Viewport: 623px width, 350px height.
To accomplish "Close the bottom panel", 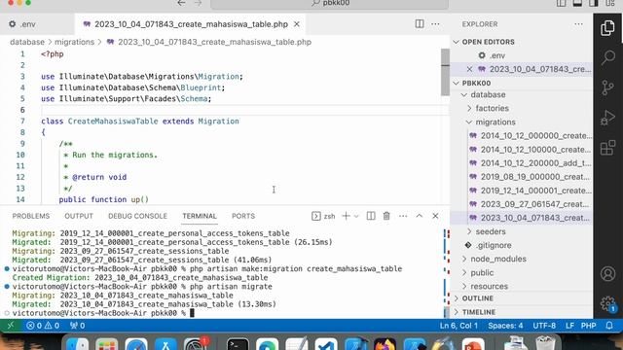I will point(435,216).
